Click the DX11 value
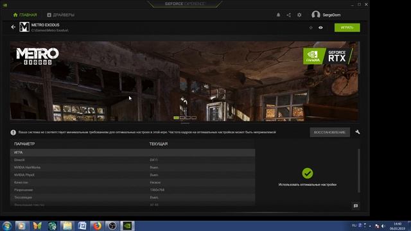This screenshot has height=231, width=411. point(153,160)
